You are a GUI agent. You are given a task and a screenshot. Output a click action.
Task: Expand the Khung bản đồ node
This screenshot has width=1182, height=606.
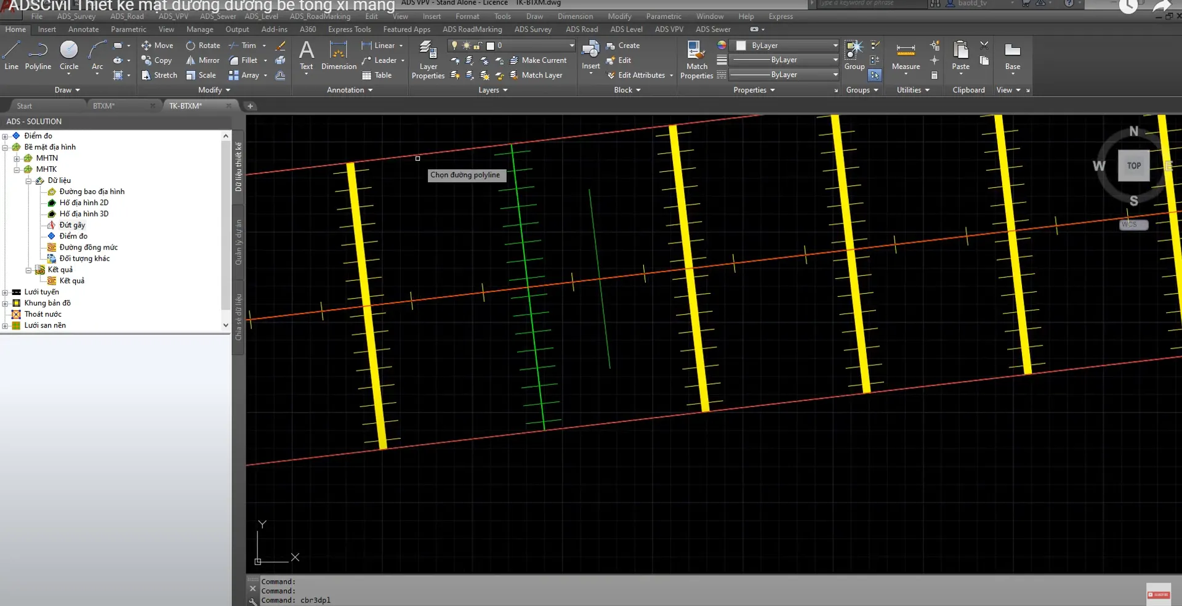click(x=6, y=304)
